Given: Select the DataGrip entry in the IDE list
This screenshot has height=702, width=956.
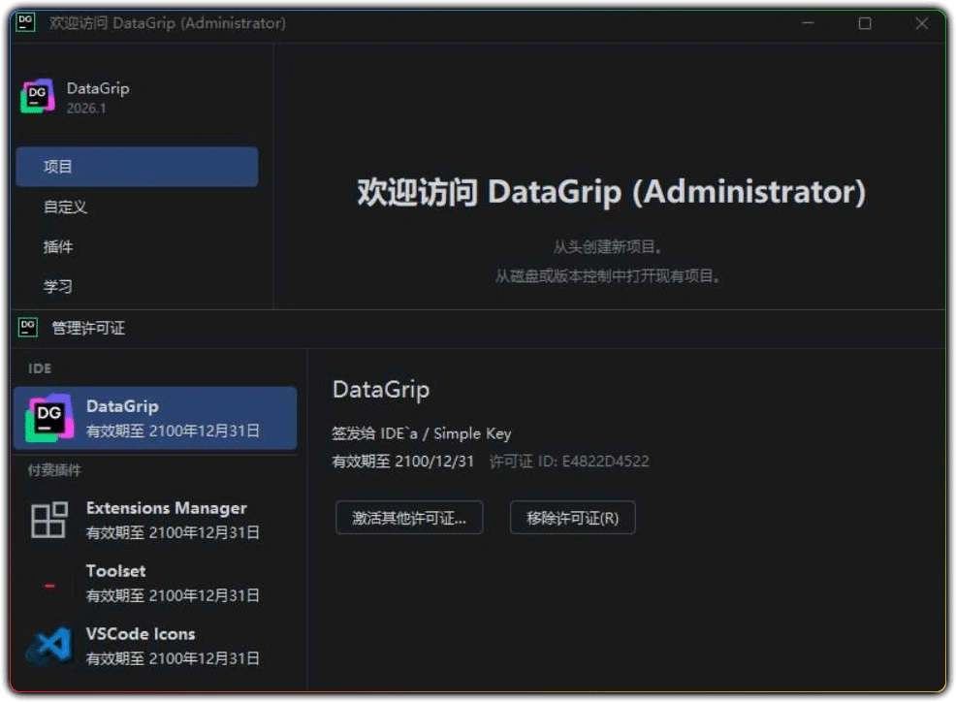Looking at the screenshot, I should click(x=155, y=416).
